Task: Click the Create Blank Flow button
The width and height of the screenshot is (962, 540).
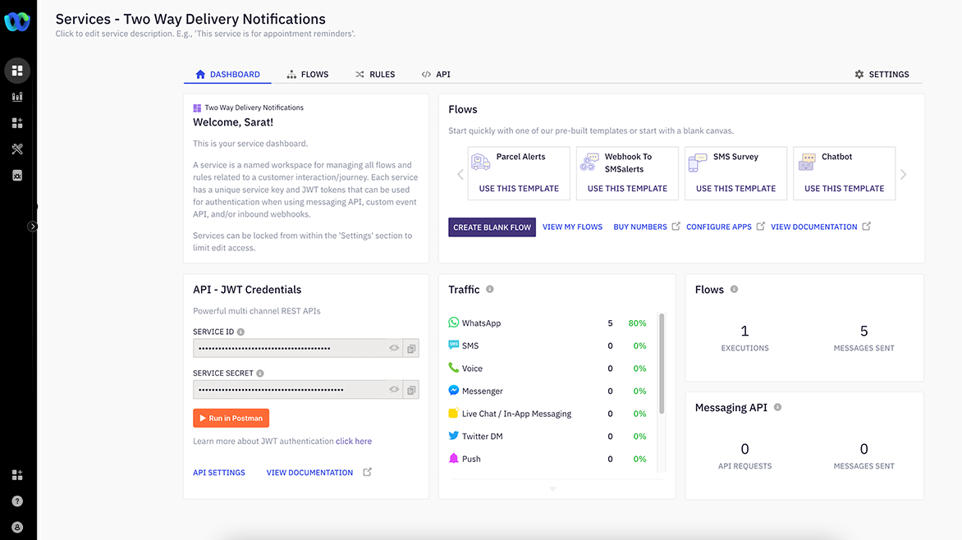Action: pos(492,227)
